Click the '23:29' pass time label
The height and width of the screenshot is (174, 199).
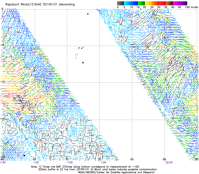coord(169,162)
